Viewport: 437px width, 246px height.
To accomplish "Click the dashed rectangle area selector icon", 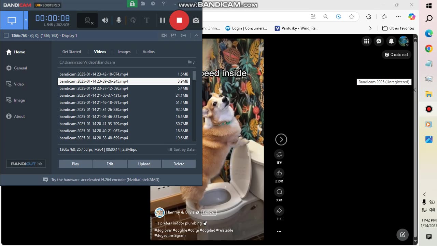I will 6,36.
